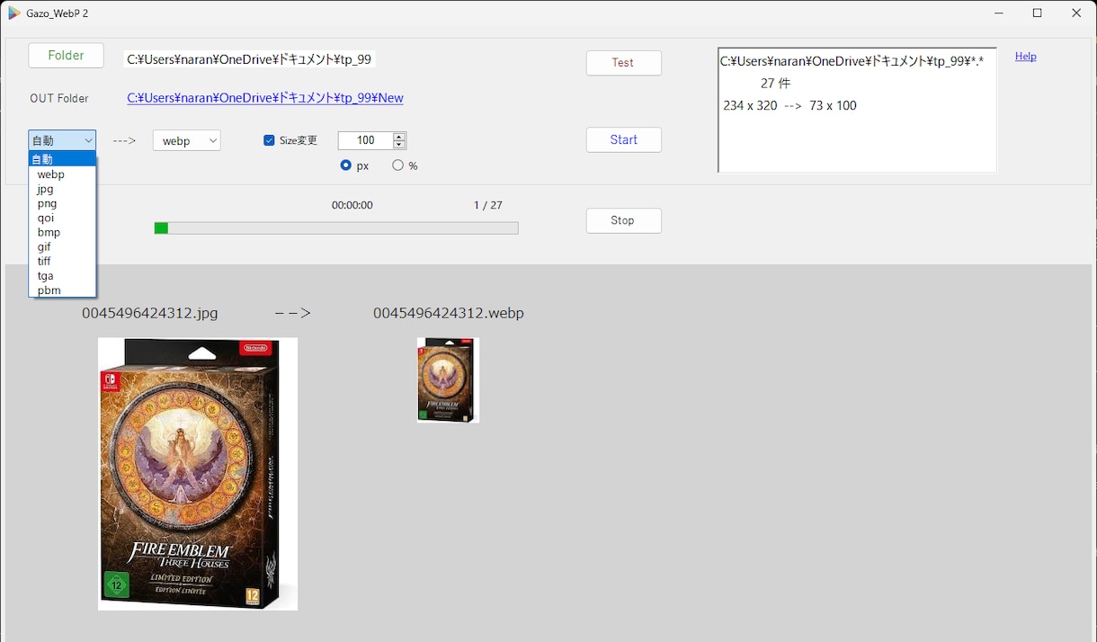Select the px radio button

[x=346, y=165]
